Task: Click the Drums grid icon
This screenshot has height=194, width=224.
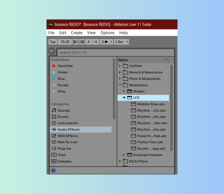Action: (x=54, y=117)
